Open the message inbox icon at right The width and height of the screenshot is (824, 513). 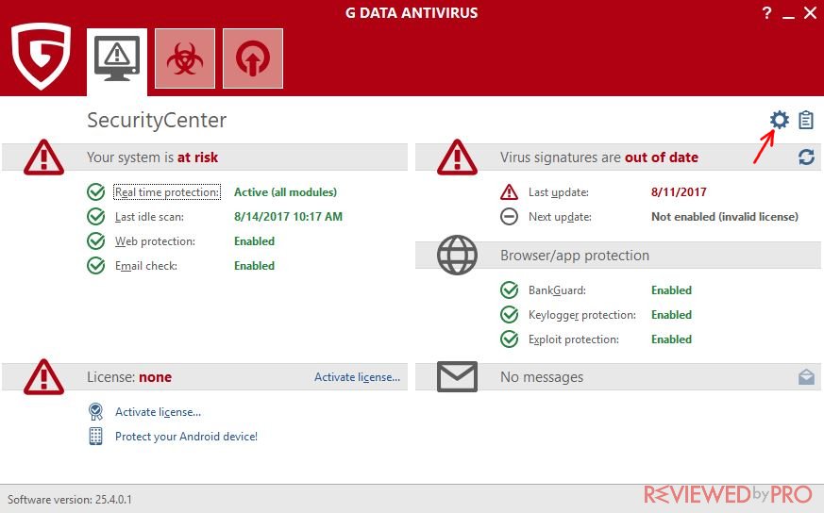pyautogui.click(x=806, y=377)
